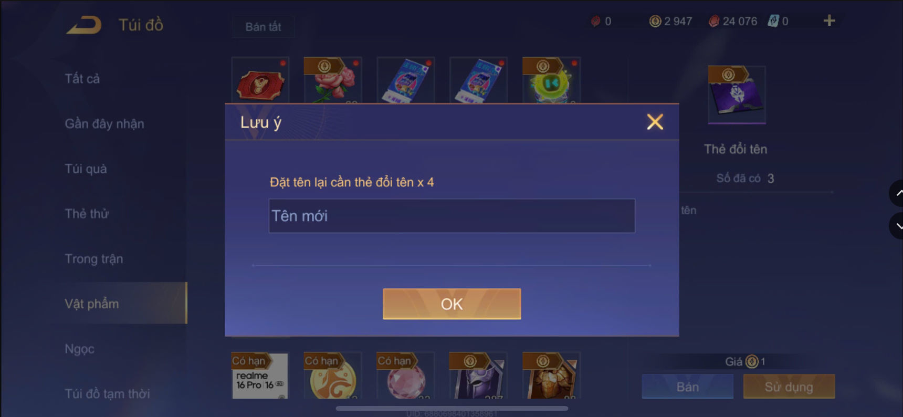
Task: Switch to the Gần đây nhận tab
Action: click(x=104, y=124)
